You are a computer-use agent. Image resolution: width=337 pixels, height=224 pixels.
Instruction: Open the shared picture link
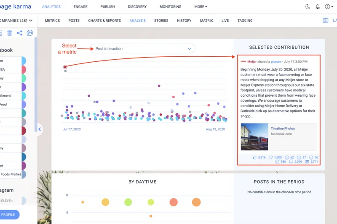(276, 61)
